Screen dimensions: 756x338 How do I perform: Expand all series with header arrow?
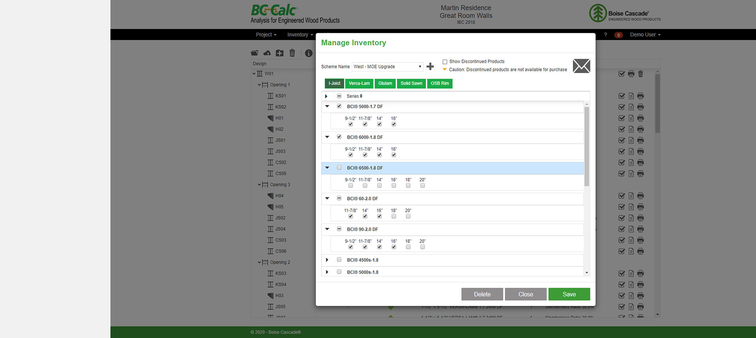[x=326, y=96]
